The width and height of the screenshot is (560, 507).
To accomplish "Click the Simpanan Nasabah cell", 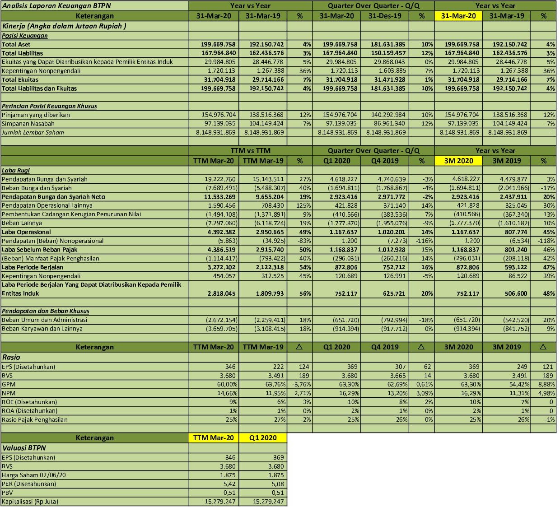I will [28, 124].
